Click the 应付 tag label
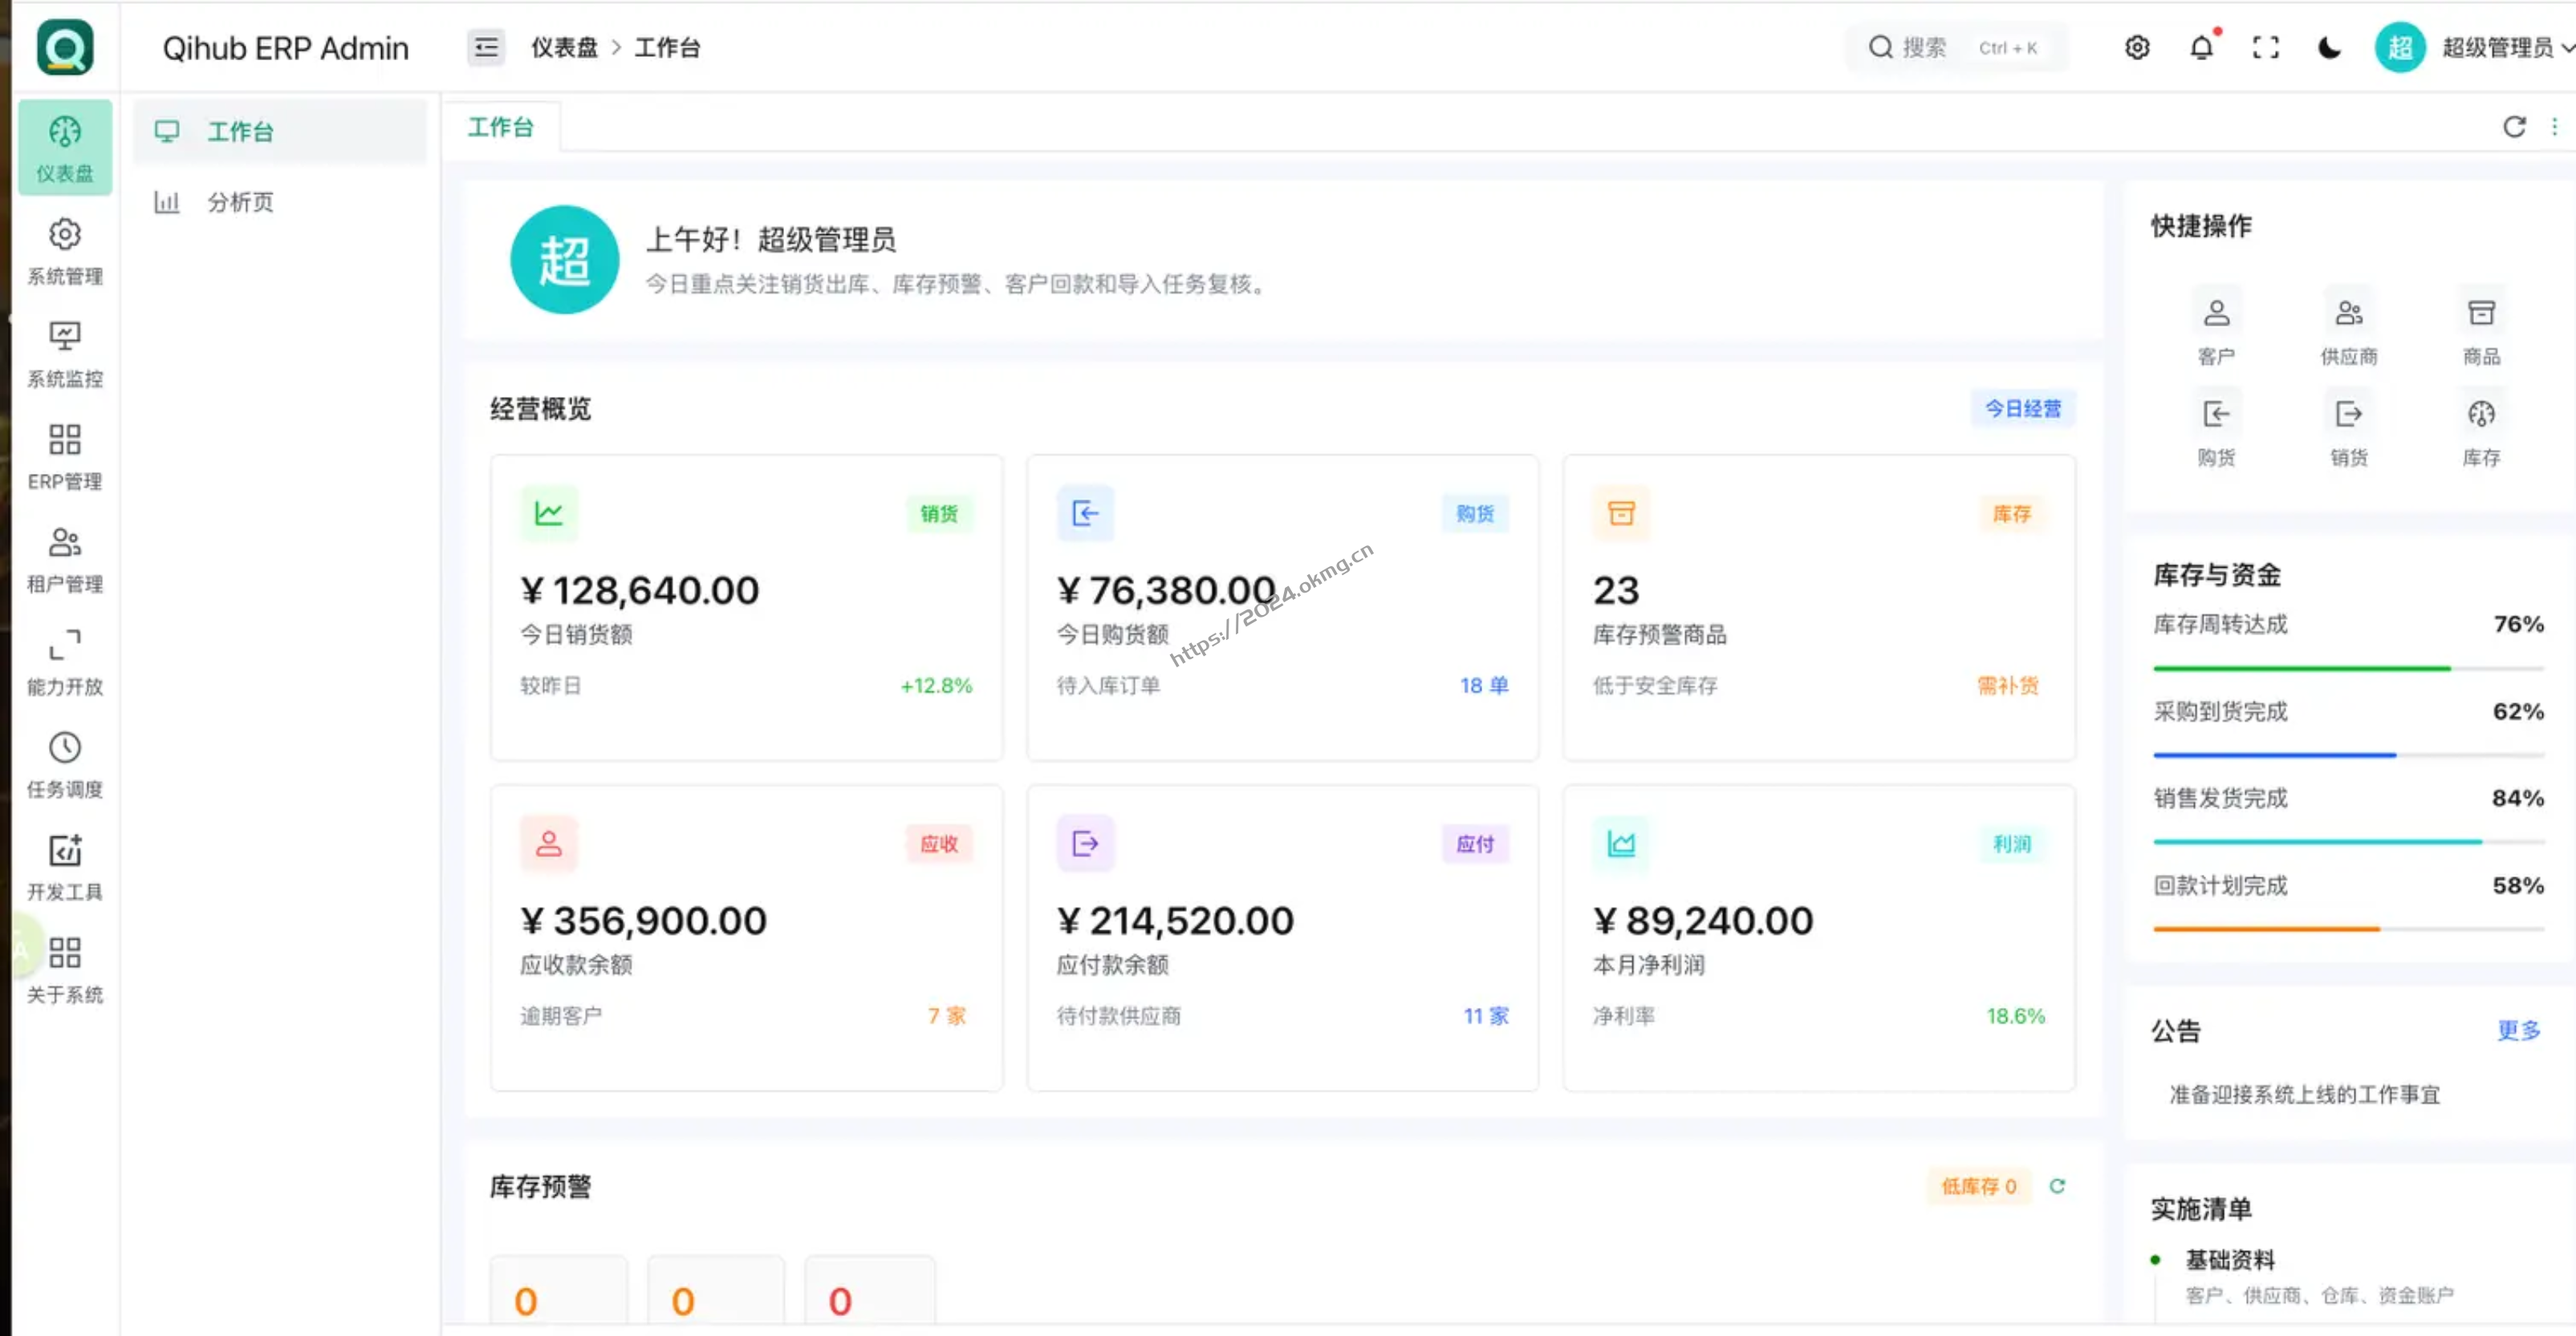 tap(1475, 844)
